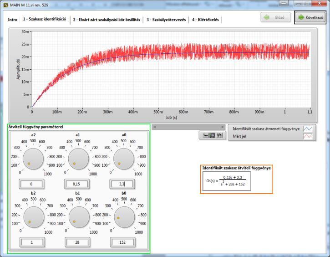Image resolution: width=330 pixels, height=257 pixels.
Task: Click the a0 numeric field showing 3,3
Action: pos(122,184)
